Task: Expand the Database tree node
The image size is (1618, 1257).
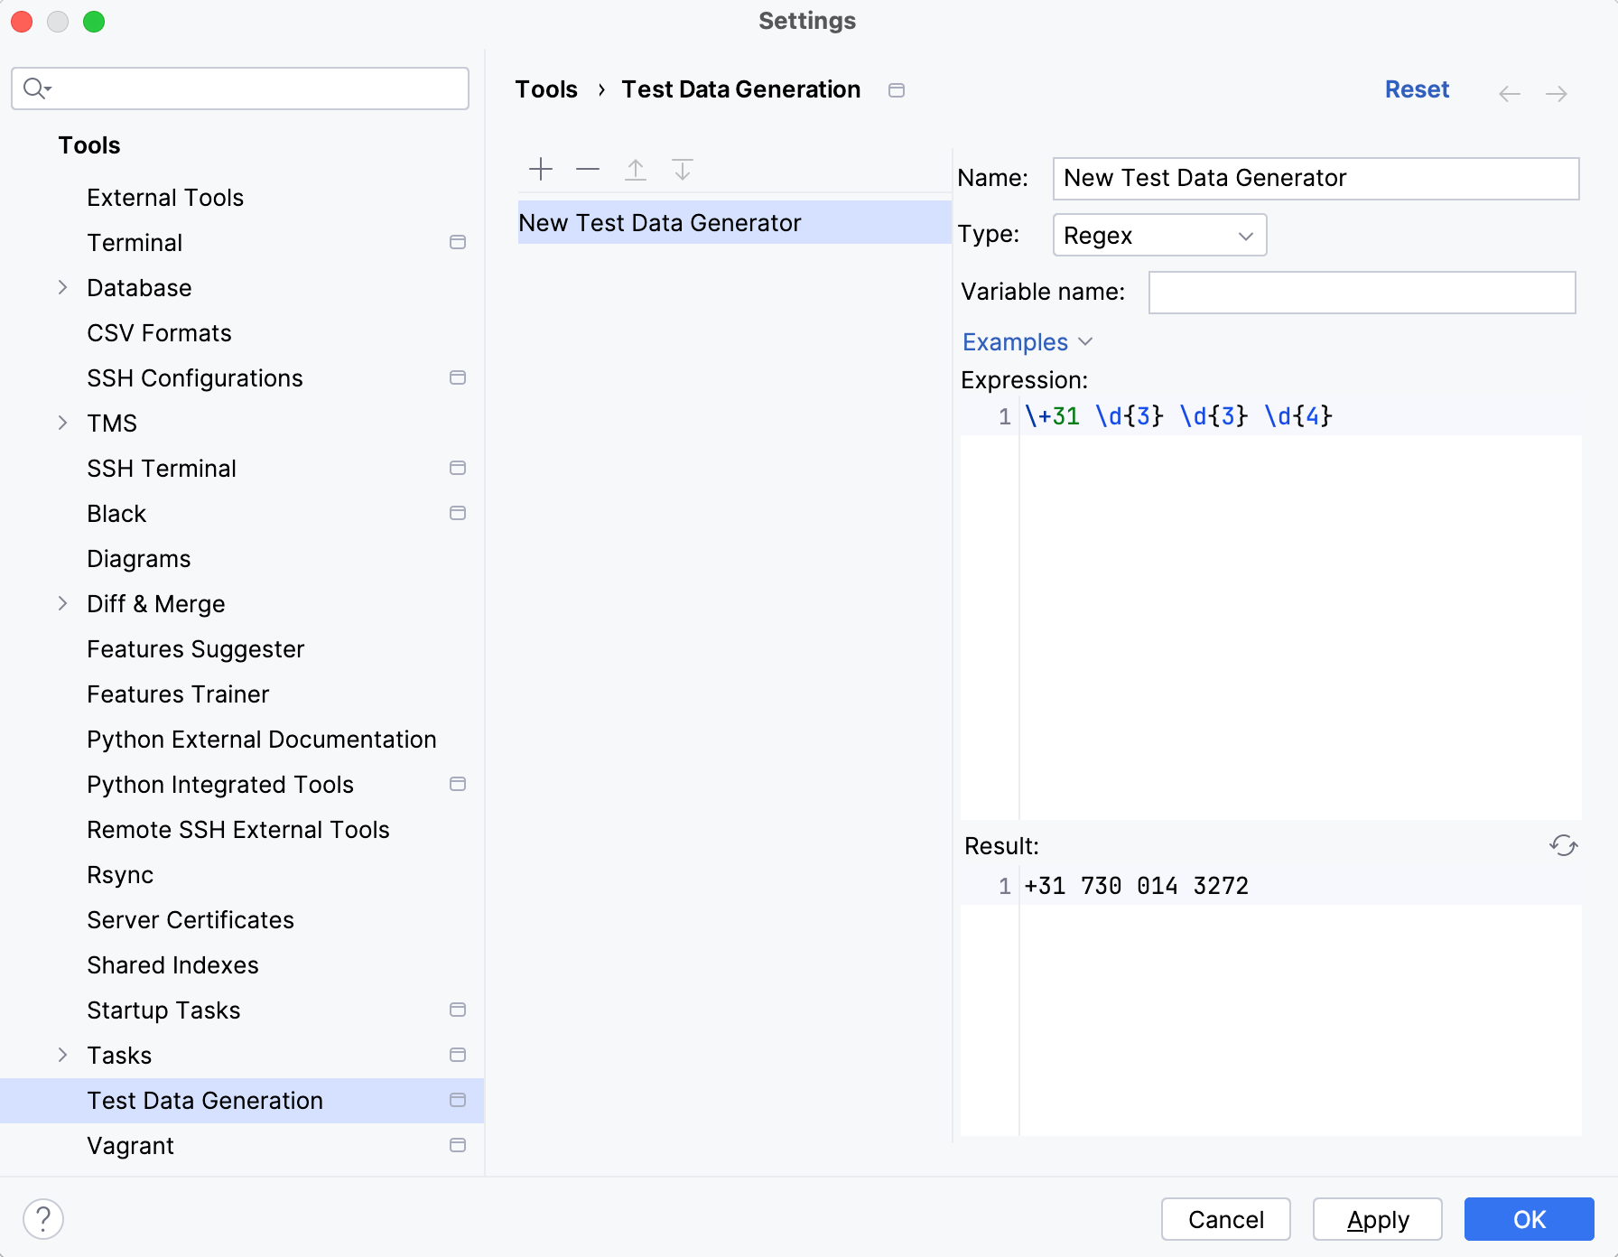Action: pos(61,287)
